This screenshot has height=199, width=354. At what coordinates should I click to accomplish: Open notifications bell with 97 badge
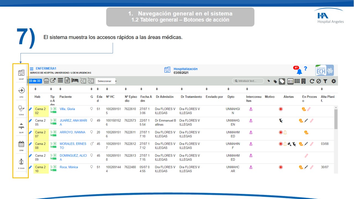click(299, 71)
